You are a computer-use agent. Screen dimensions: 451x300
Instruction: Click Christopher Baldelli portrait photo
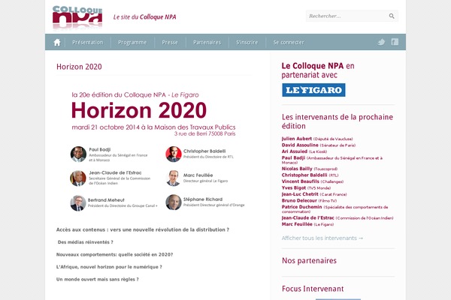tap(174, 154)
